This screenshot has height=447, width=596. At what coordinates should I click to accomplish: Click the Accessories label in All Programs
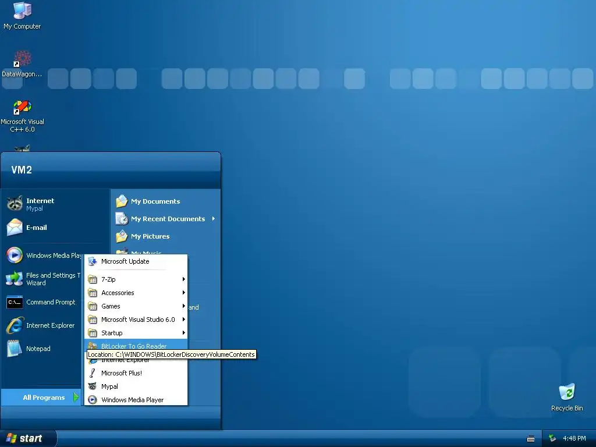(118, 293)
